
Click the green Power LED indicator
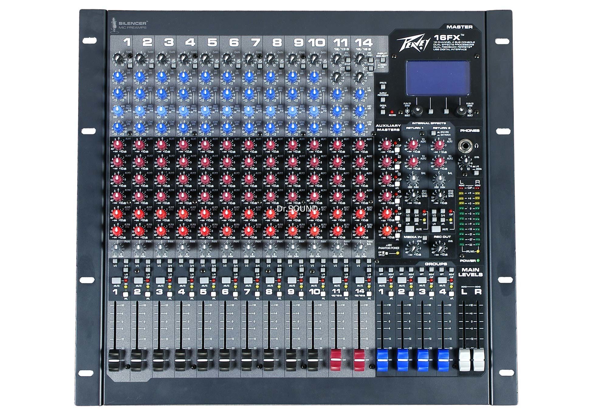[x=478, y=260]
